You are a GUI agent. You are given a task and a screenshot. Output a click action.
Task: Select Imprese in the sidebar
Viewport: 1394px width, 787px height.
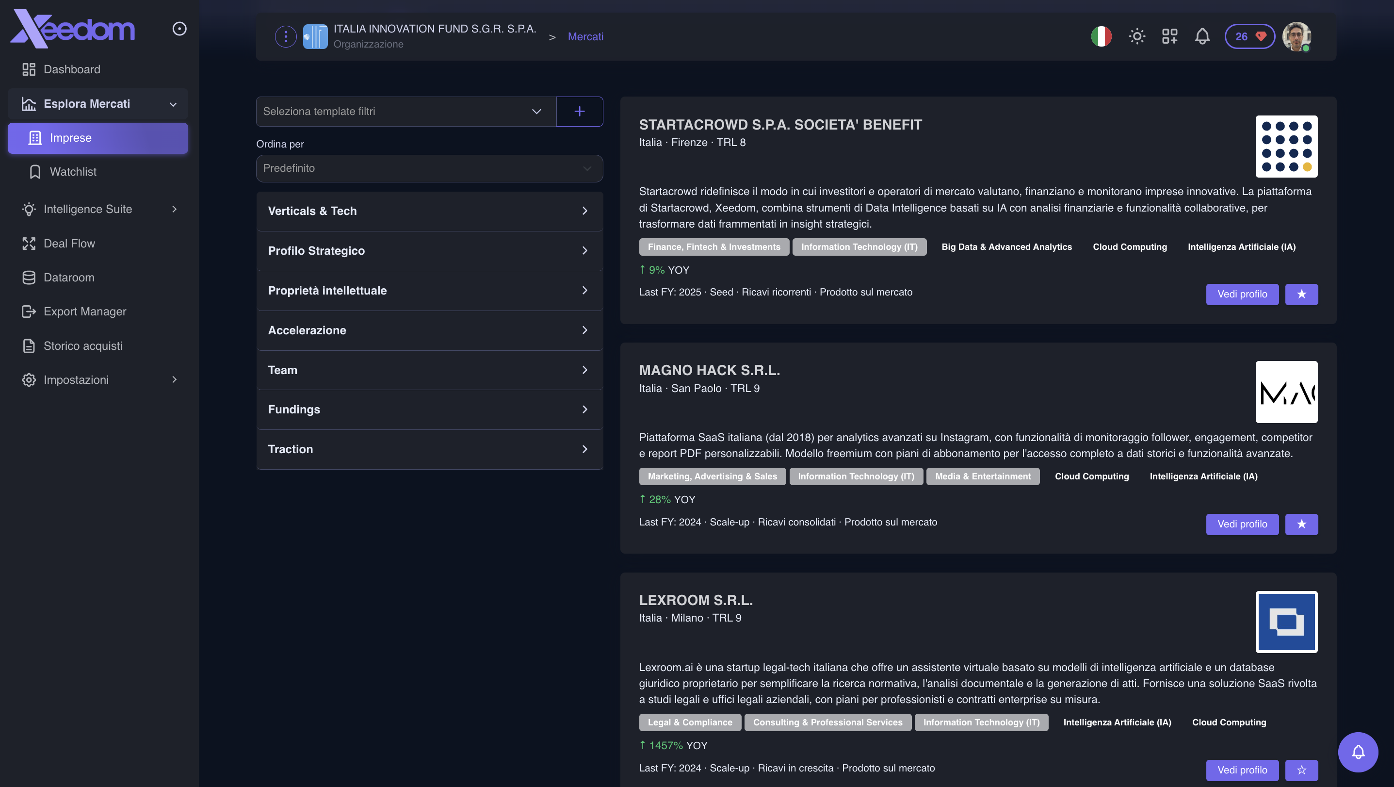coord(98,138)
